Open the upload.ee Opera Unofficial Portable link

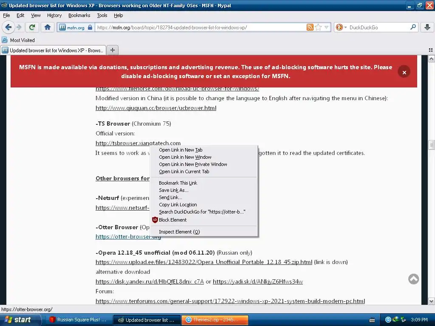tap(204, 262)
